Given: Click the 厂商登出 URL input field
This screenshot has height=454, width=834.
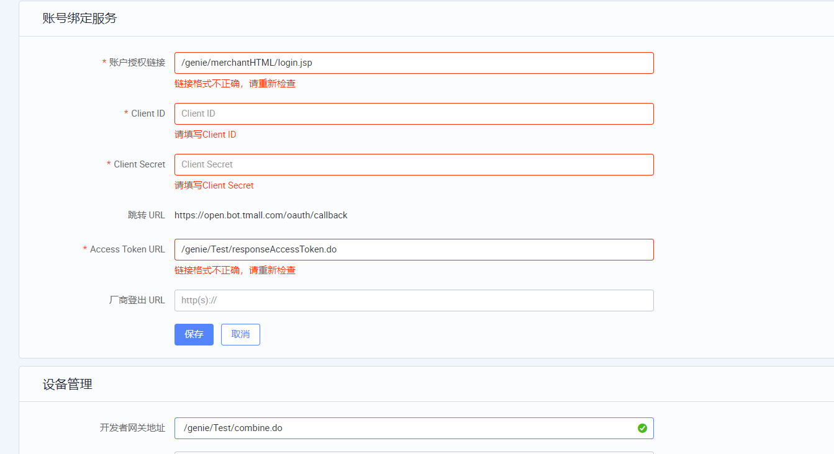Looking at the screenshot, I should point(414,300).
